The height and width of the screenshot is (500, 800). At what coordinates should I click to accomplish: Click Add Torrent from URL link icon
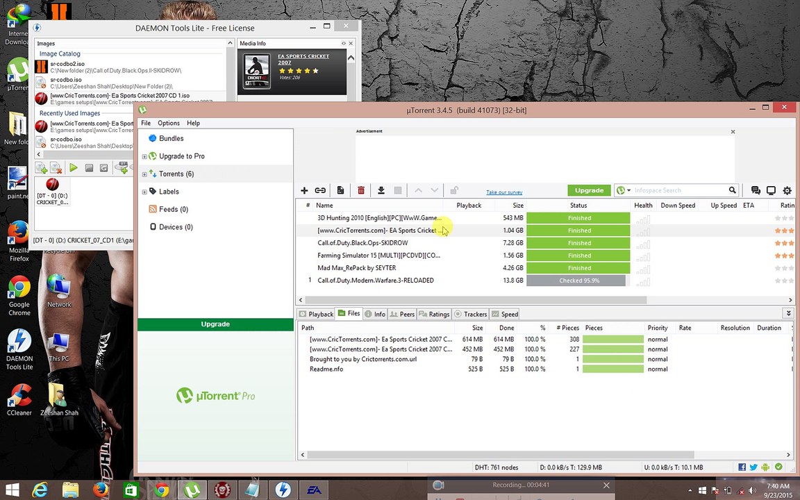(x=320, y=190)
